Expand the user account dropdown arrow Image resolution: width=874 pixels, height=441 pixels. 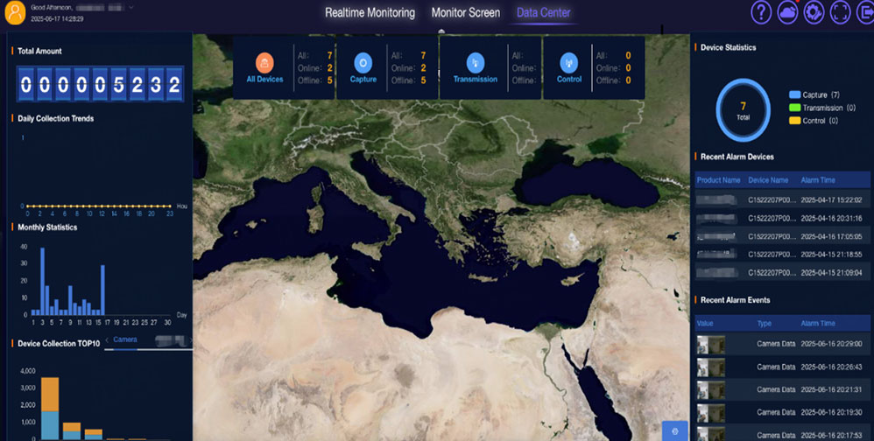(x=131, y=7)
